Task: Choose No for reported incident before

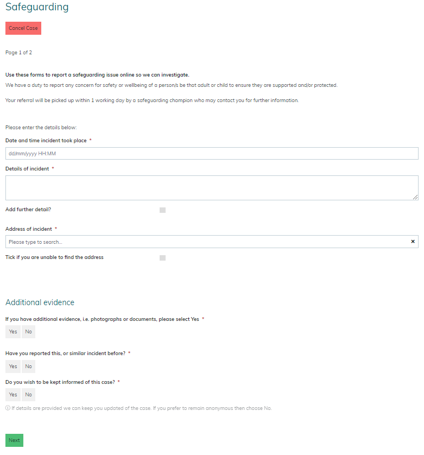Action: [28, 366]
